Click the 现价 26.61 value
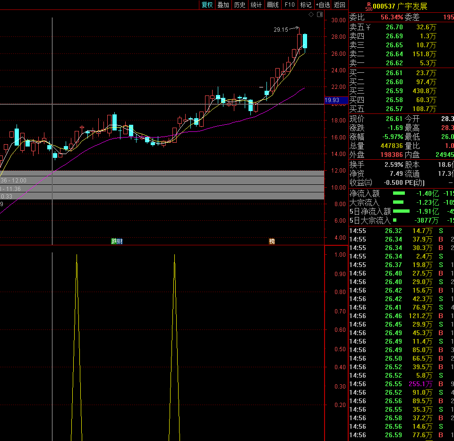The image size is (454, 441). coord(394,119)
